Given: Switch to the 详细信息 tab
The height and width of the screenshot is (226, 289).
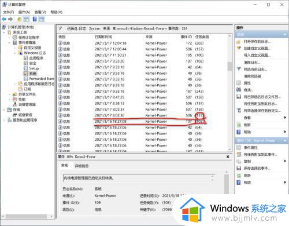Looking at the screenshot, I should [81, 166].
